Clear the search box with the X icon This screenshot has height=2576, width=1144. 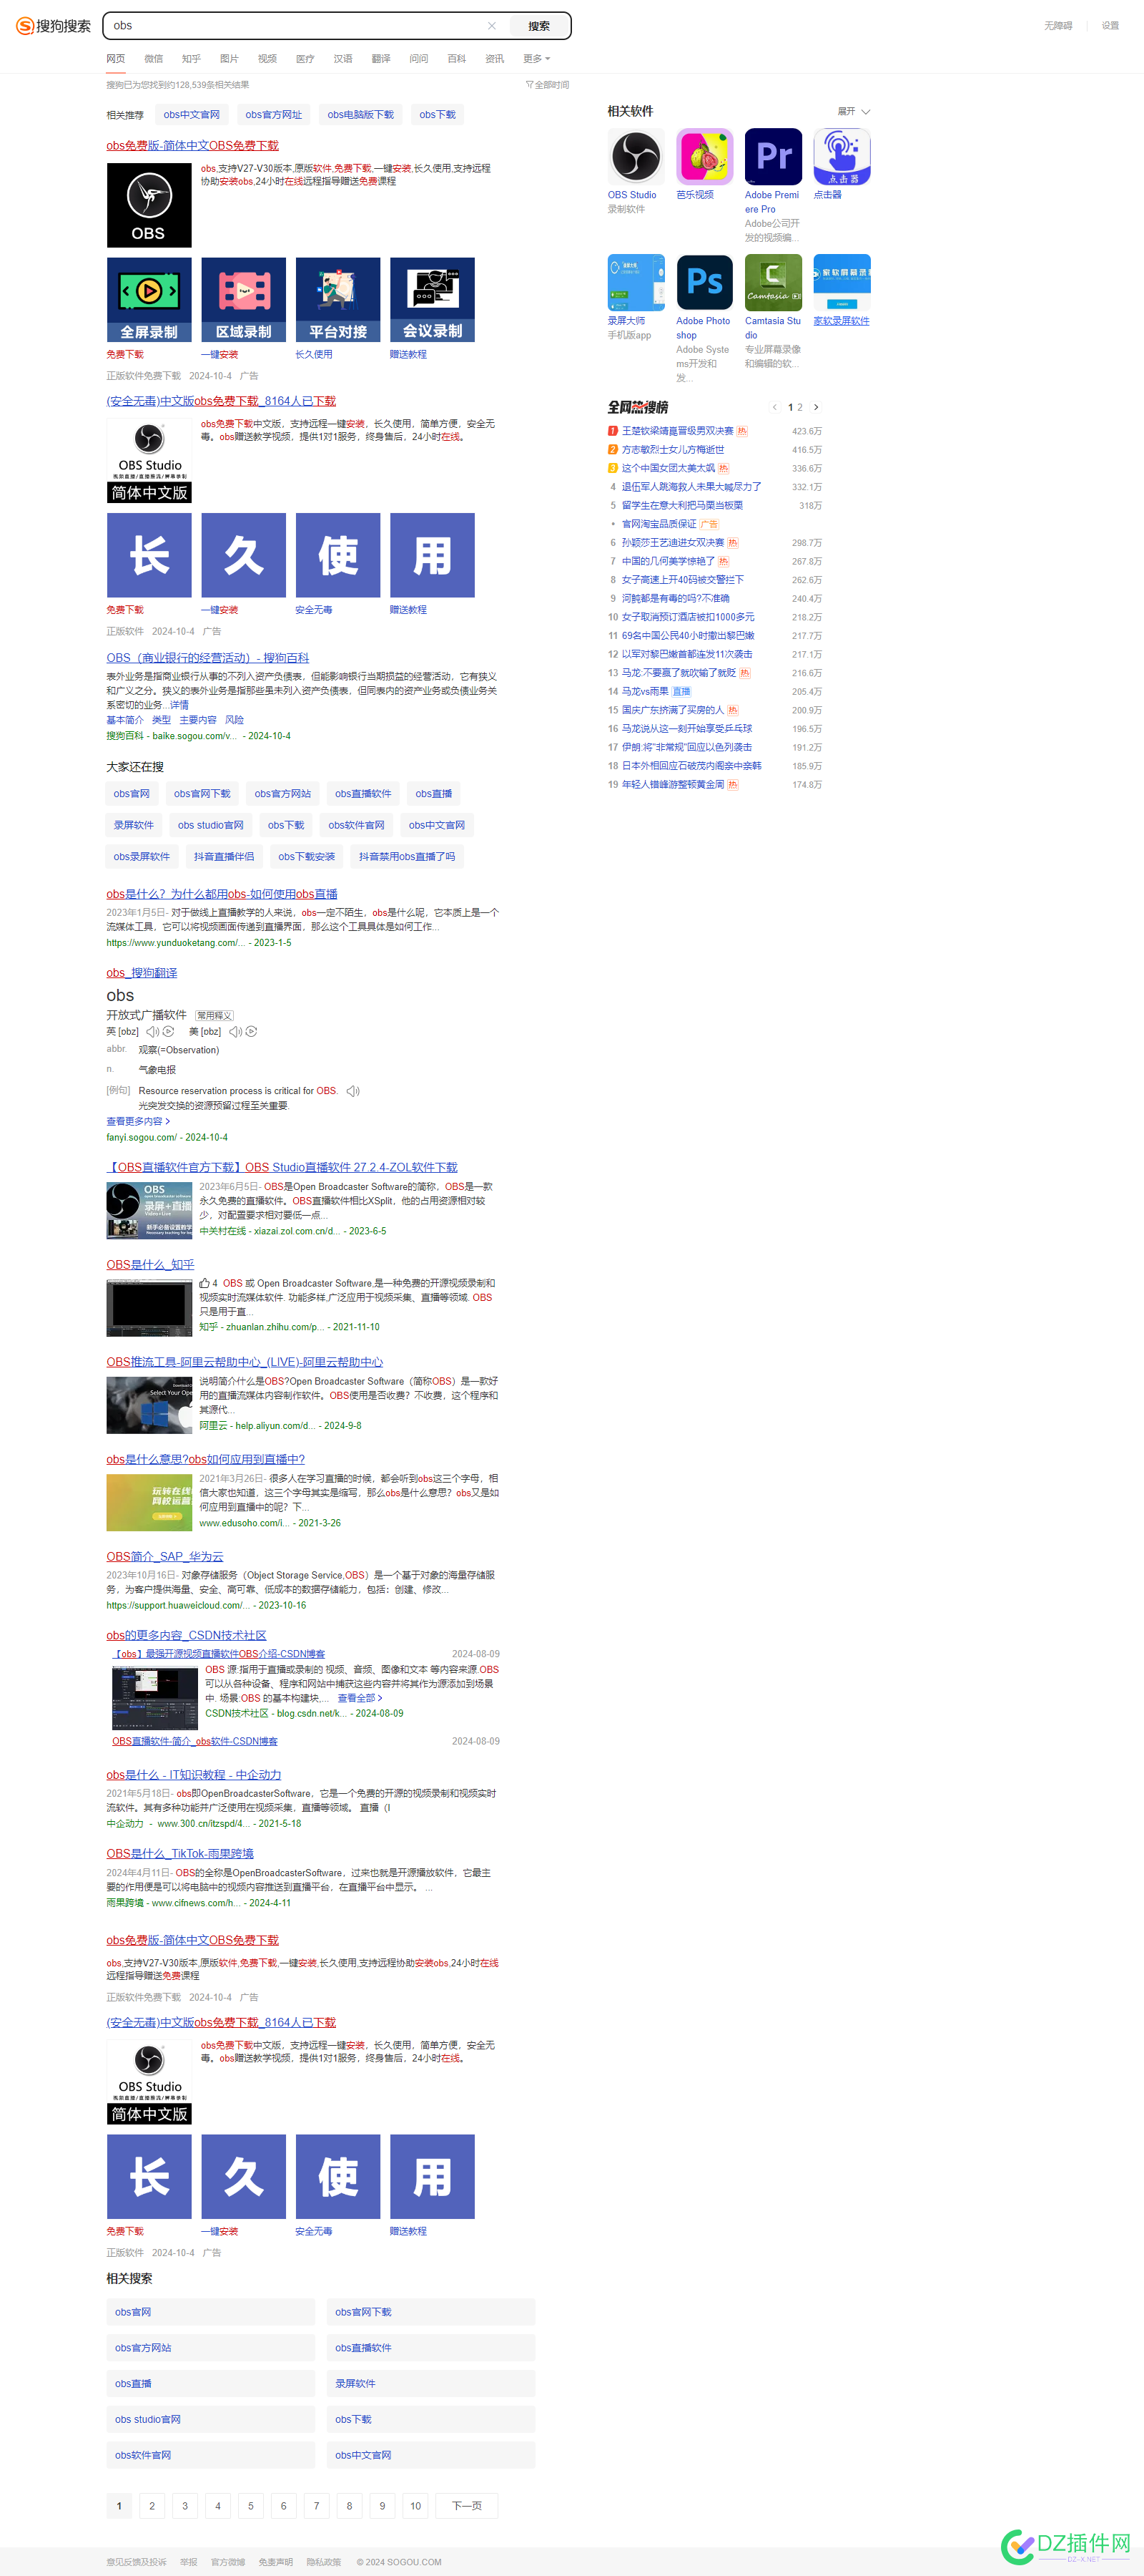(x=492, y=26)
